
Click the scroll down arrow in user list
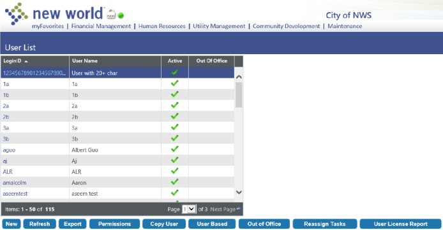tap(239, 192)
